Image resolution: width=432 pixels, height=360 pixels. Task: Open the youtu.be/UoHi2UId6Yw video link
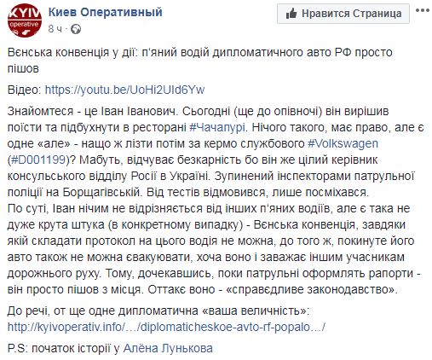click(124, 90)
